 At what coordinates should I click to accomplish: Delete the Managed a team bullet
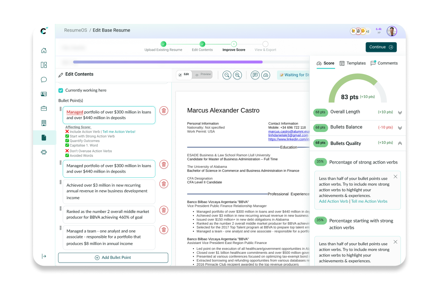(164, 230)
